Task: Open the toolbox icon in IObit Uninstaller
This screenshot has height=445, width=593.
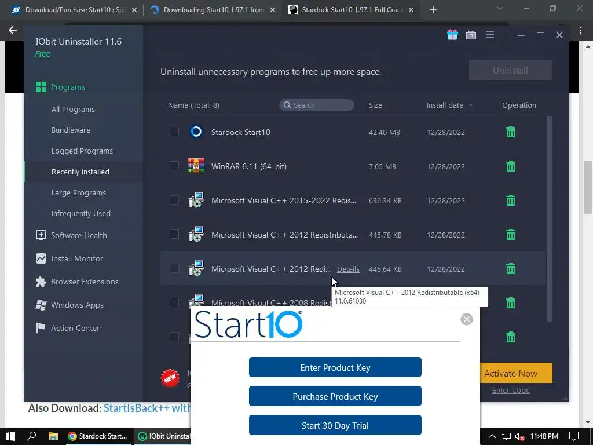Action: [471, 35]
